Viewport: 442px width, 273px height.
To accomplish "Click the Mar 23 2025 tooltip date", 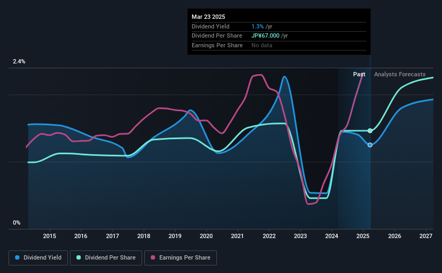I will [208, 17].
